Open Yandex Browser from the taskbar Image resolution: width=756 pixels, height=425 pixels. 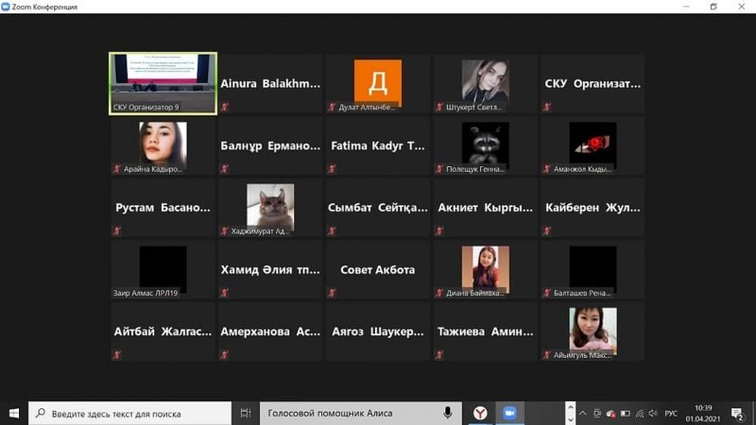pos(480,413)
